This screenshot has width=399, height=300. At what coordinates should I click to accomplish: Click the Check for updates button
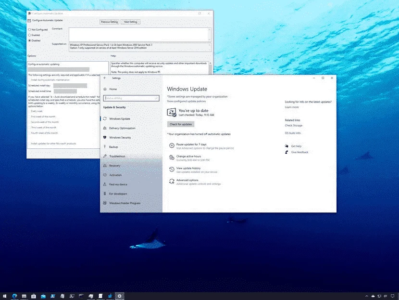coord(181,124)
